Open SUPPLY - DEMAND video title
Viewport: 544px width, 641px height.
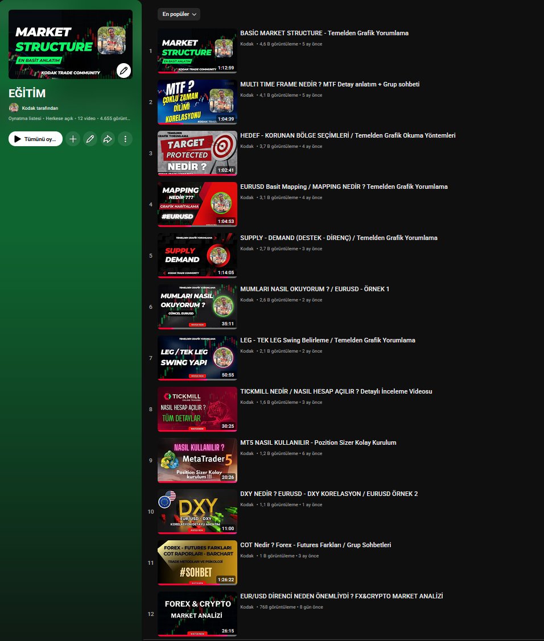point(339,238)
